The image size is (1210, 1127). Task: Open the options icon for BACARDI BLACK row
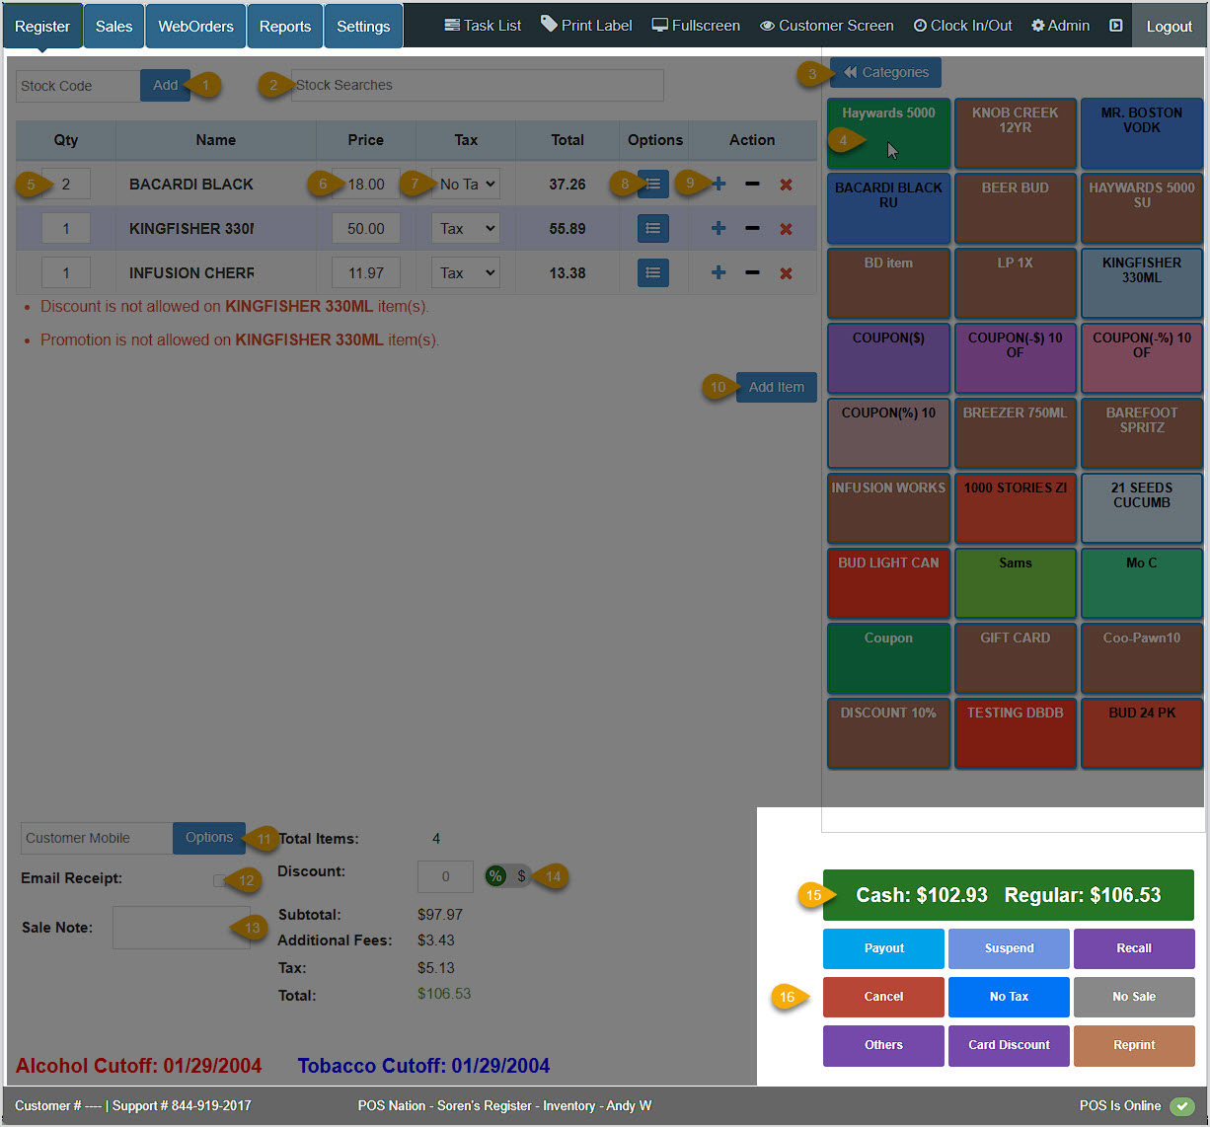click(x=652, y=184)
